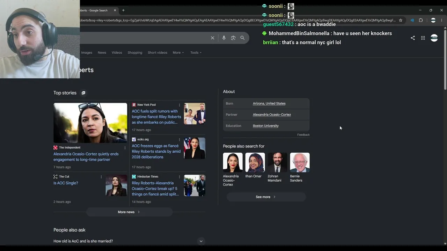Click the More news button
Viewport: 447px width, 251px height.
[129, 212]
